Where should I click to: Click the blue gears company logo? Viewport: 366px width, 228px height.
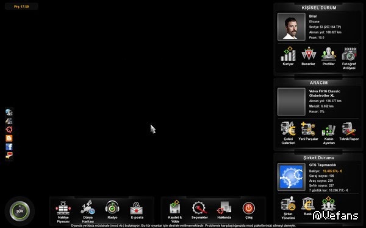tap(292, 177)
